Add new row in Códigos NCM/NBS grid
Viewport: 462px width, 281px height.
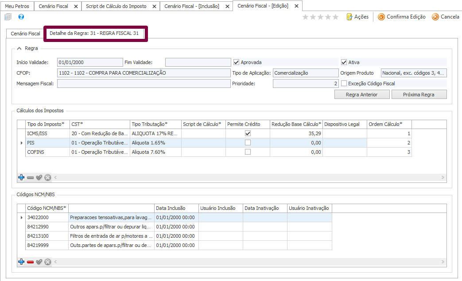pyautogui.click(x=21, y=262)
